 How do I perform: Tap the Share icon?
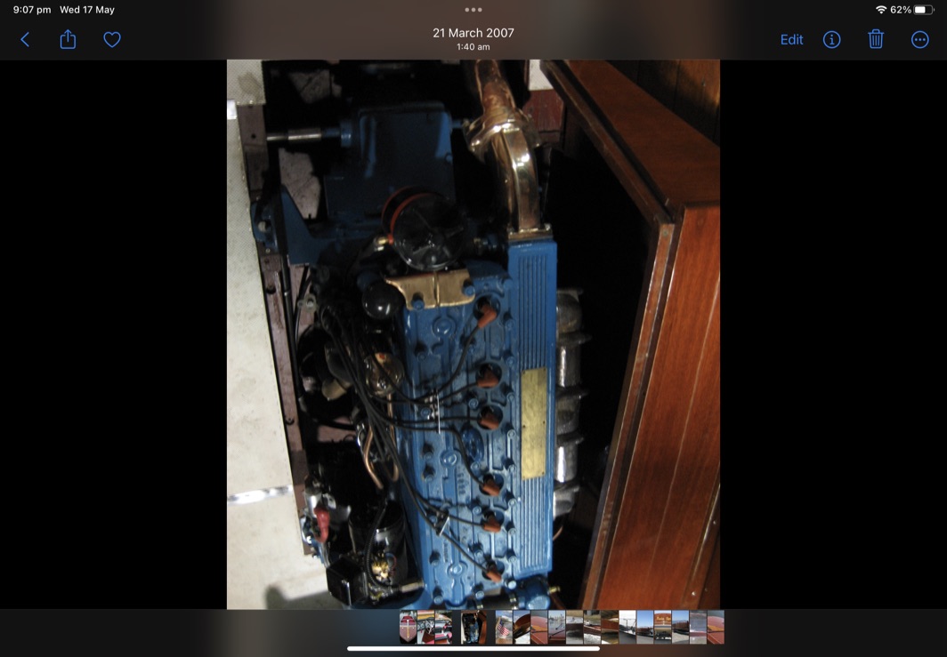coord(69,39)
